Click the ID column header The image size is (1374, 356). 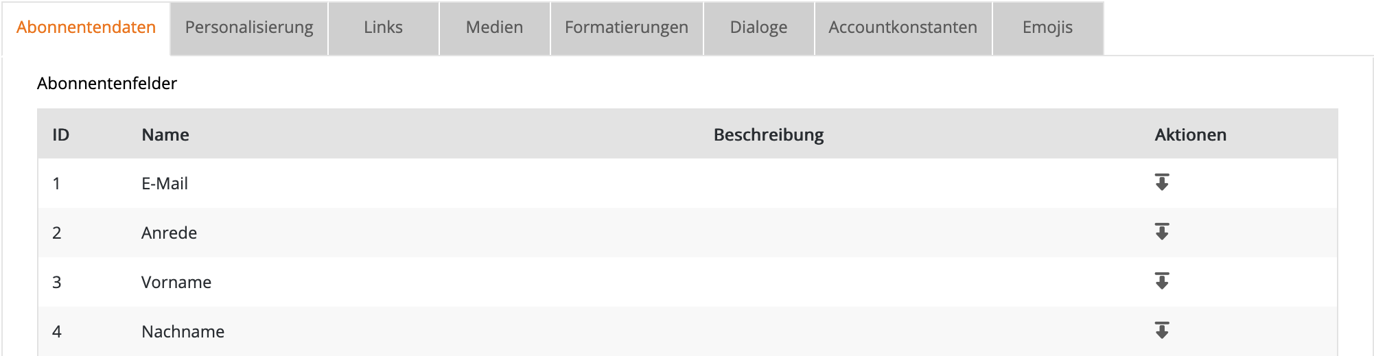[61, 134]
